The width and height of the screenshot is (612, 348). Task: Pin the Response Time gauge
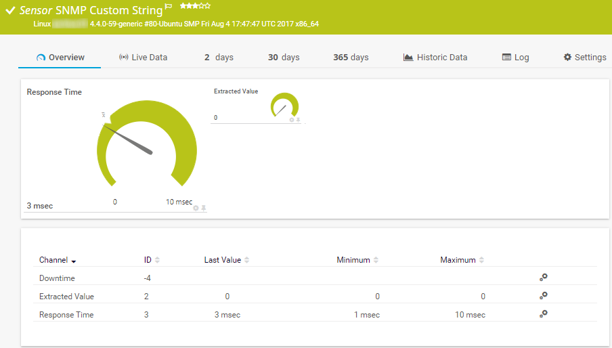[204, 208]
